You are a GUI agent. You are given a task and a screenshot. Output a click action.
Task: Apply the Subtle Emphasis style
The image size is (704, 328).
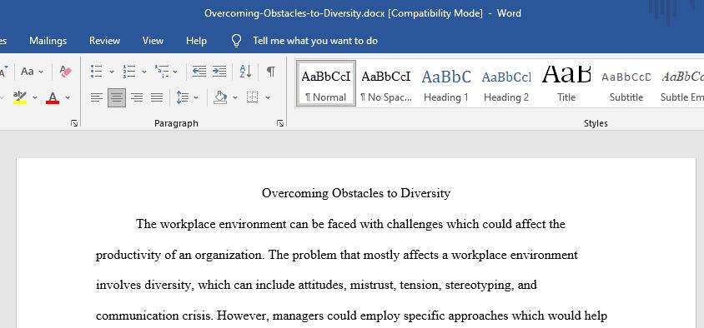pos(681,84)
